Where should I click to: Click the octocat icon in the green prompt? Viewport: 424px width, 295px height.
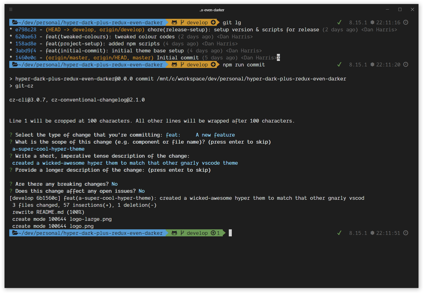174,233
